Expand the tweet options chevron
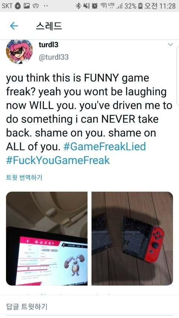 pyautogui.click(x=170, y=44)
